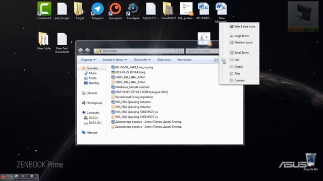
Task: Click the refresh button beside address bar
Action: pyautogui.click(x=181, y=51)
